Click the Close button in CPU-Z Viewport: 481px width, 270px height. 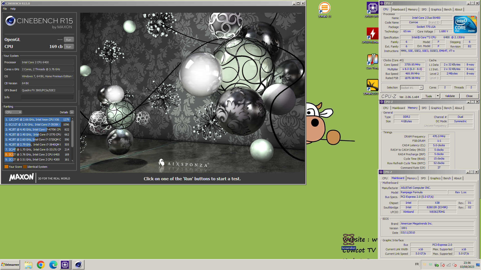469,96
